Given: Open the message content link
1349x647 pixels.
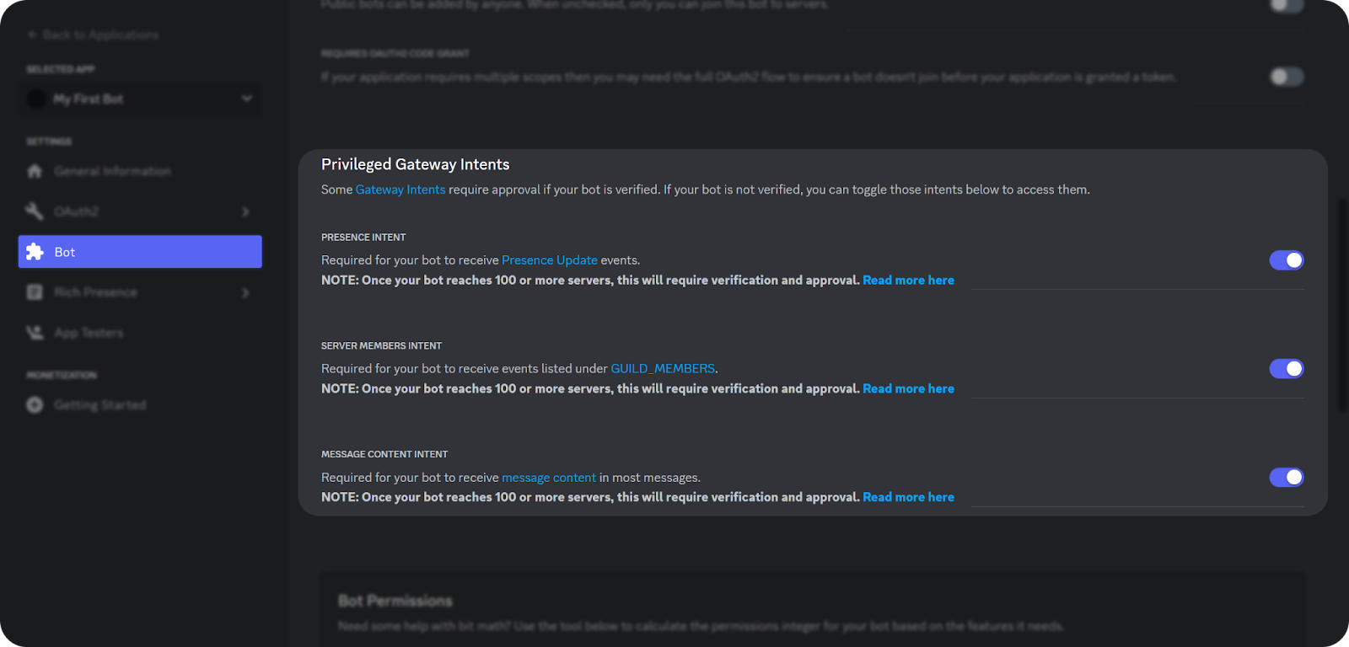Looking at the screenshot, I should point(549,478).
